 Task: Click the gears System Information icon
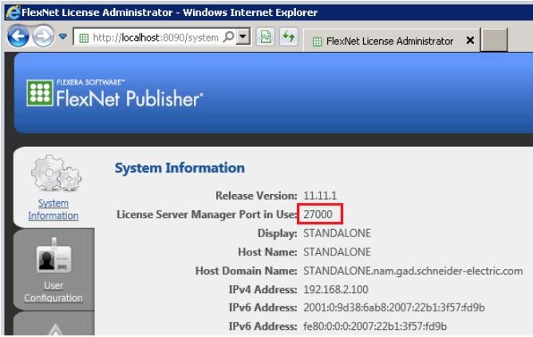(56, 173)
